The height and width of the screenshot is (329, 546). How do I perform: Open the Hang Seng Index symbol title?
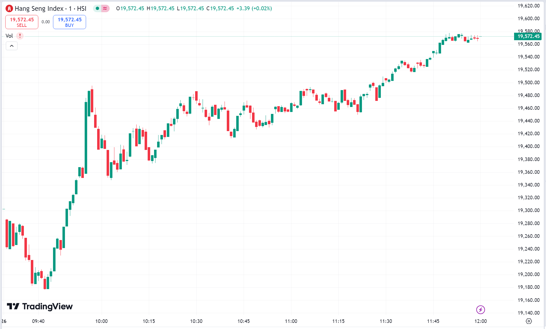[x=50, y=9]
